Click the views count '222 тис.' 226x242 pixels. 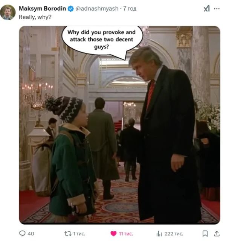[174, 234]
